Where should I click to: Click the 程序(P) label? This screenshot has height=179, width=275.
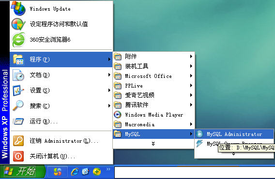pyautogui.click(x=40, y=60)
